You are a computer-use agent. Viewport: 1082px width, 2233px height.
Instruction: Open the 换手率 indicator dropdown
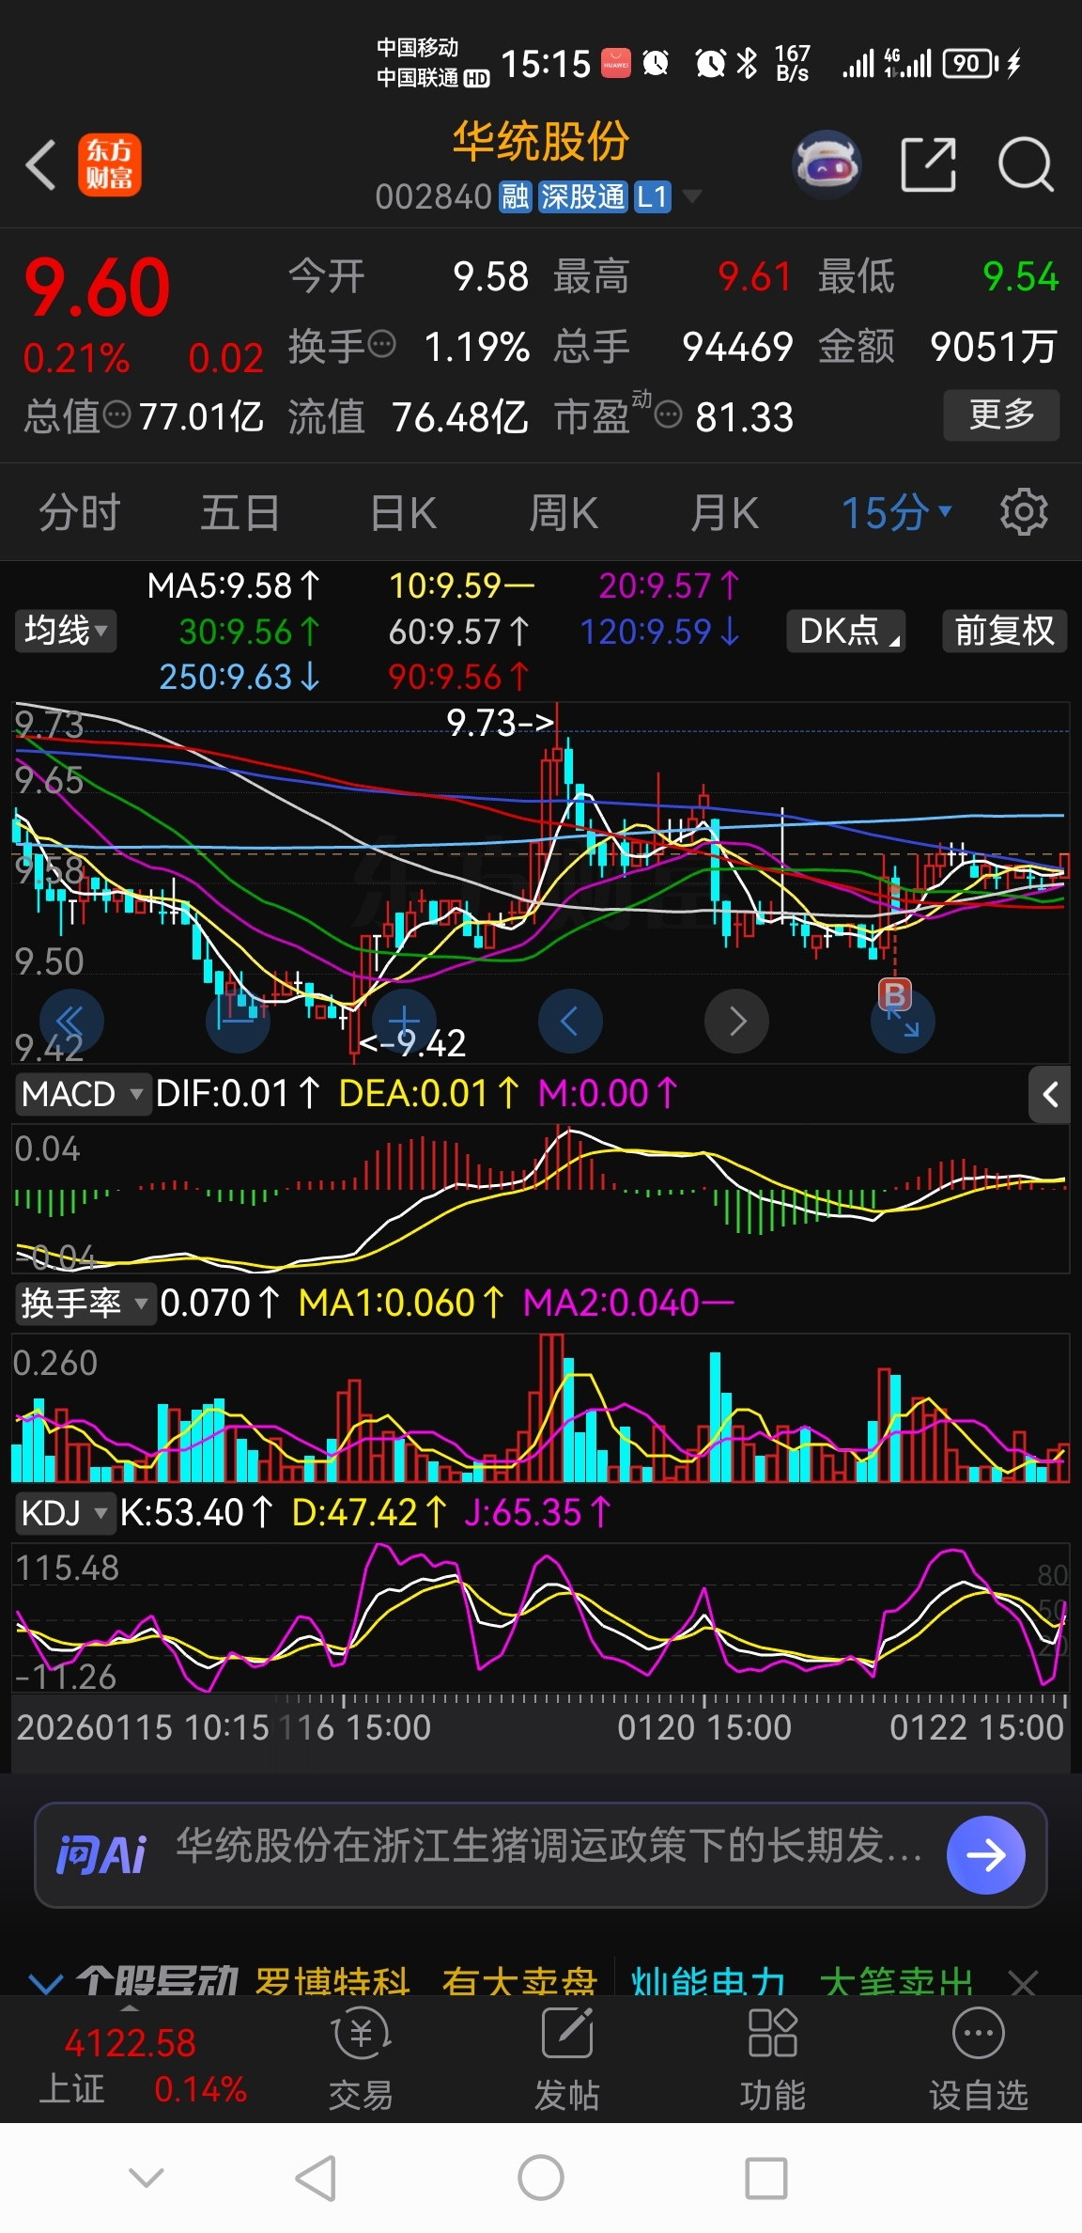(85, 1304)
